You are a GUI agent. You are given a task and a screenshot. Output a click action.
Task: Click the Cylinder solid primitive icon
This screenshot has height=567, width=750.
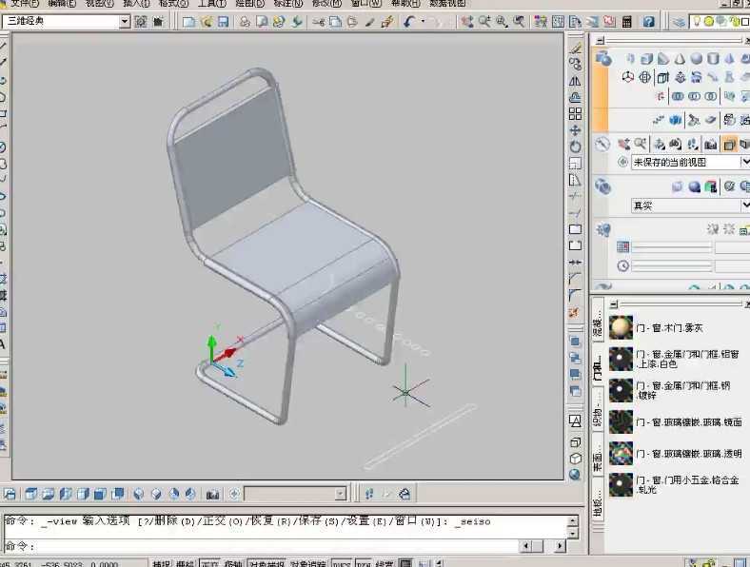713,59
